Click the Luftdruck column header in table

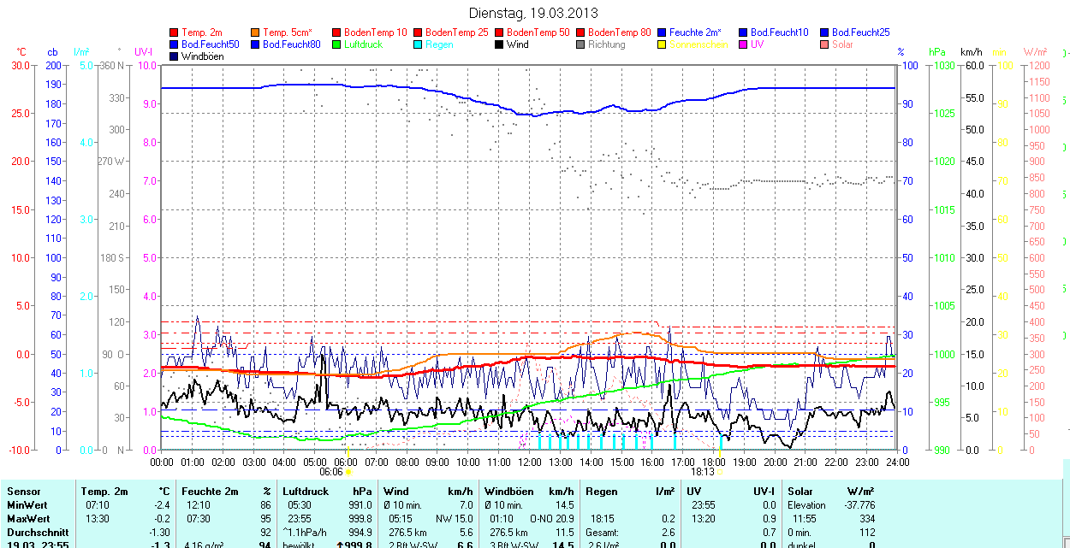click(305, 492)
